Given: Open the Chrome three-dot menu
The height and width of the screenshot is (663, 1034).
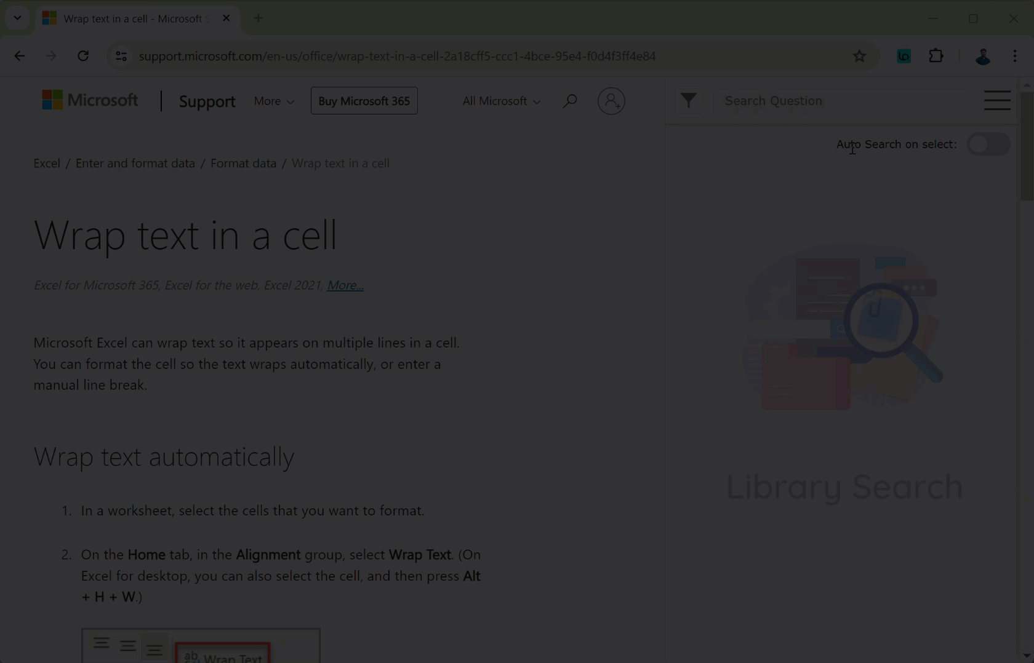Looking at the screenshot, I should pyautogui.click(x=1015, y=56).
